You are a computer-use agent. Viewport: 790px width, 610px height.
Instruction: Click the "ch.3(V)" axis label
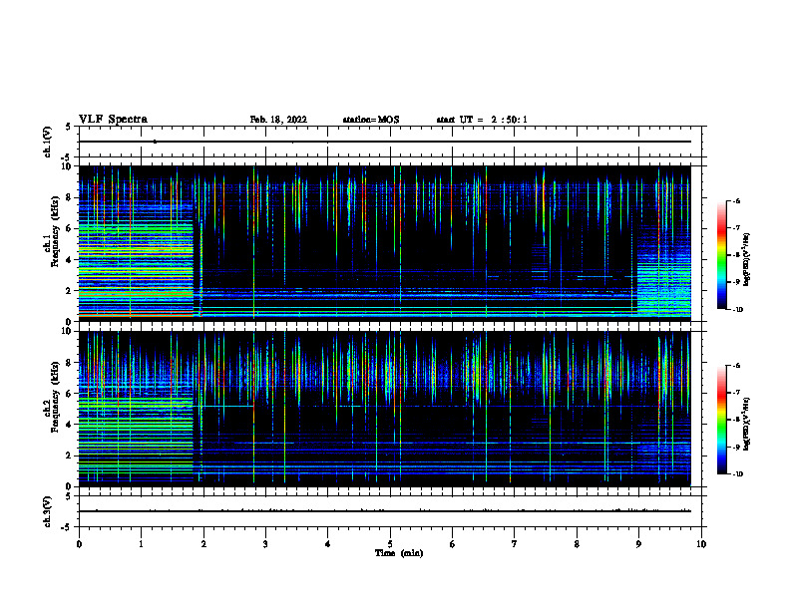pyautogui.click(x=48, y=512)
